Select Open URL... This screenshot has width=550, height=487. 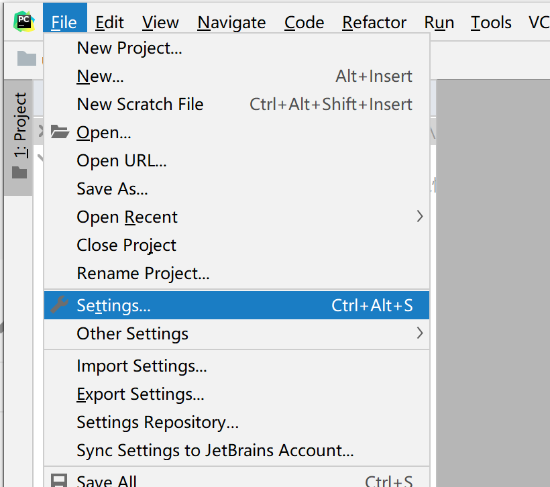(121, 160)
